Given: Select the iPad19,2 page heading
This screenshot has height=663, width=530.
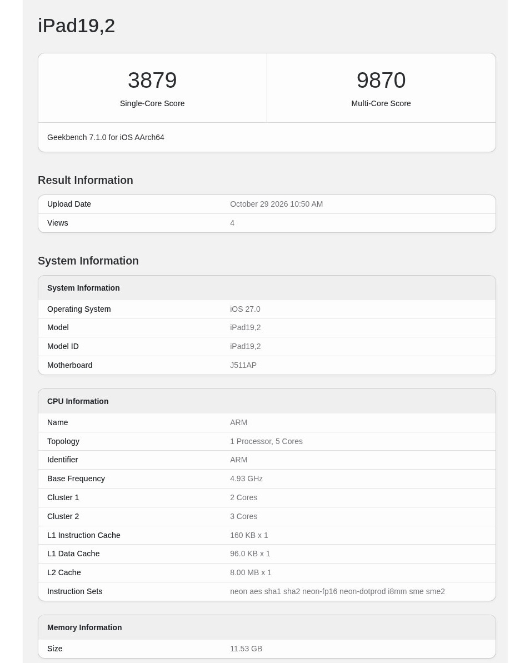Looking at the screenshot, I should pyautogui.click(x=76, y=26).
